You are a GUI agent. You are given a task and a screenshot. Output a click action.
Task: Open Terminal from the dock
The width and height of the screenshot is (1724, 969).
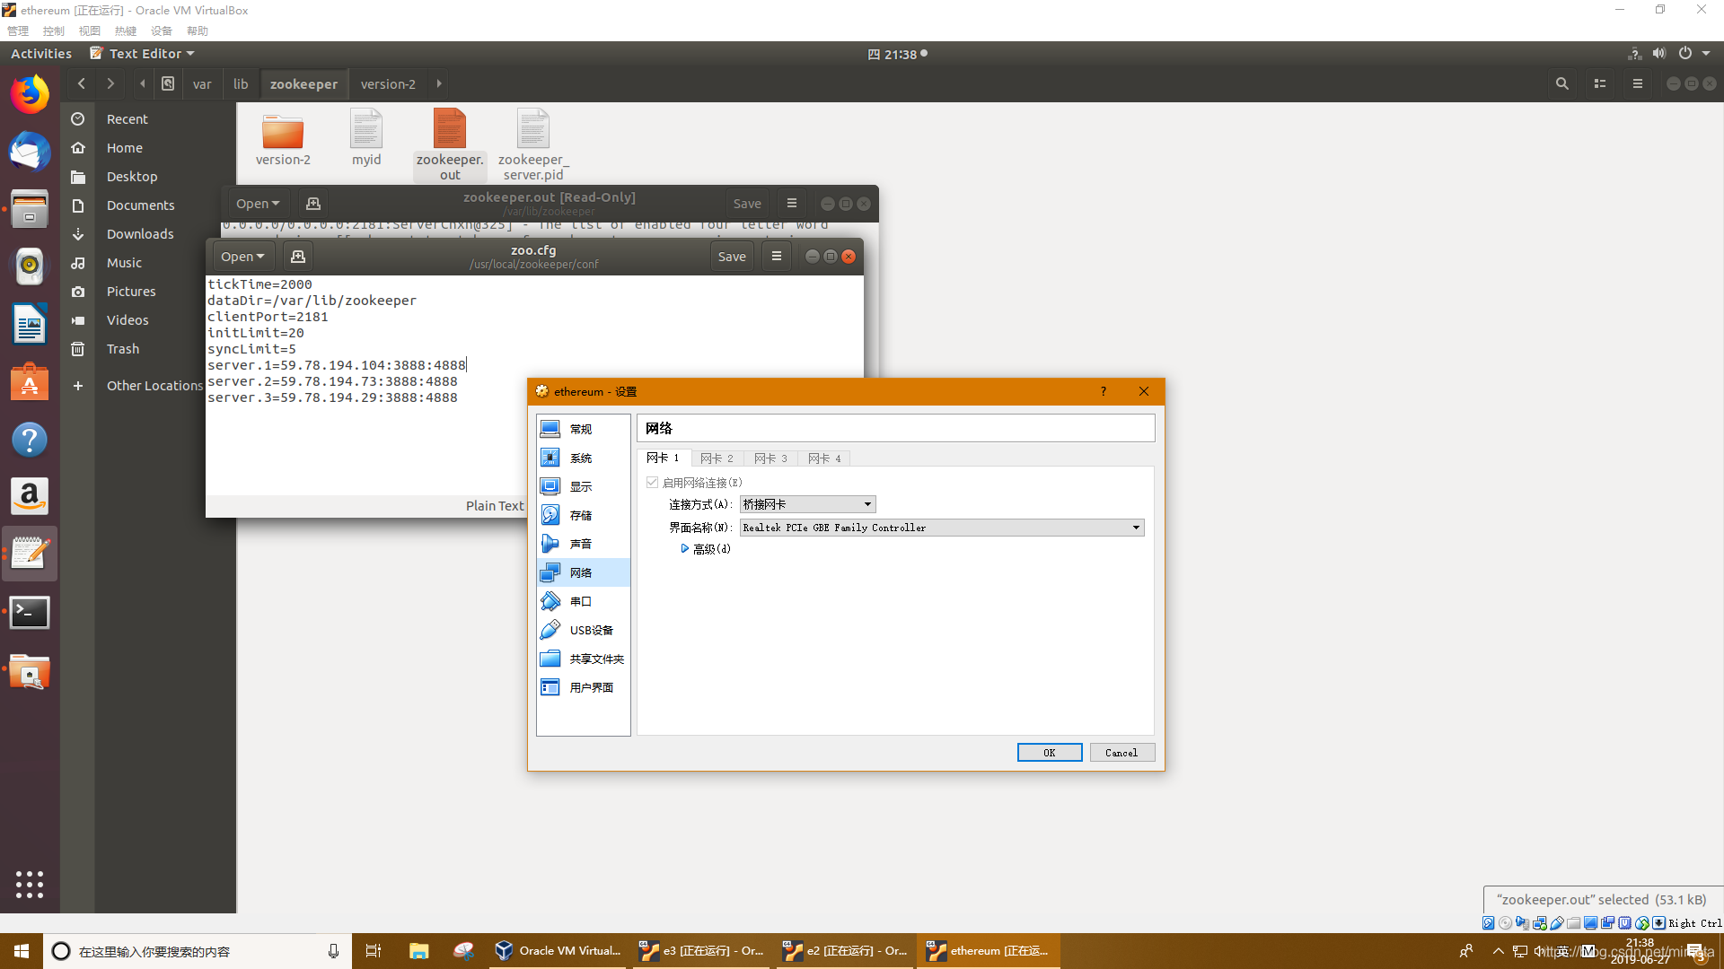click(x=30, y=612)
